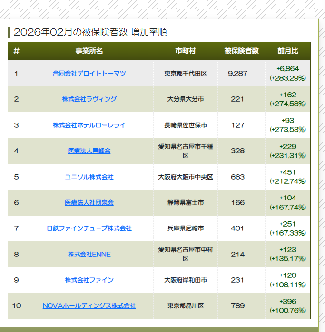Click the 被保険者数 column header
The image size is (325, 332).
click(x=241, y=51)
